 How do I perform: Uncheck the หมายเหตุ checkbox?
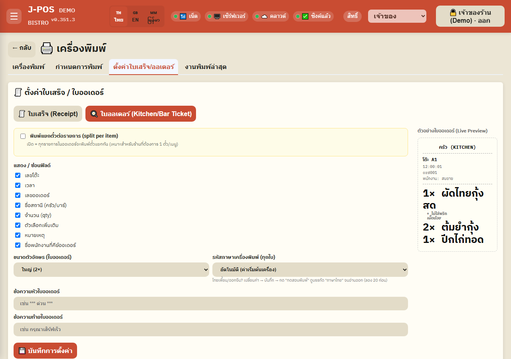(x=18, y=235)
